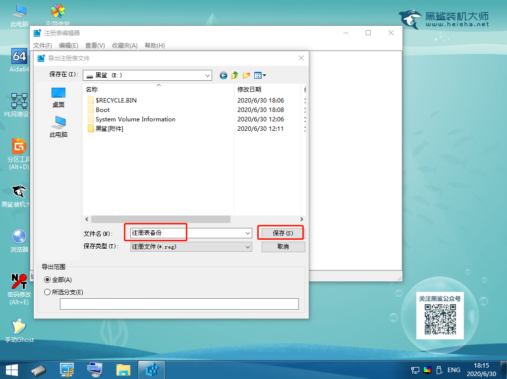Screen dimensions: 507x379
Task: Click the file list's left scroll arrow
Action: coord(87,219)
